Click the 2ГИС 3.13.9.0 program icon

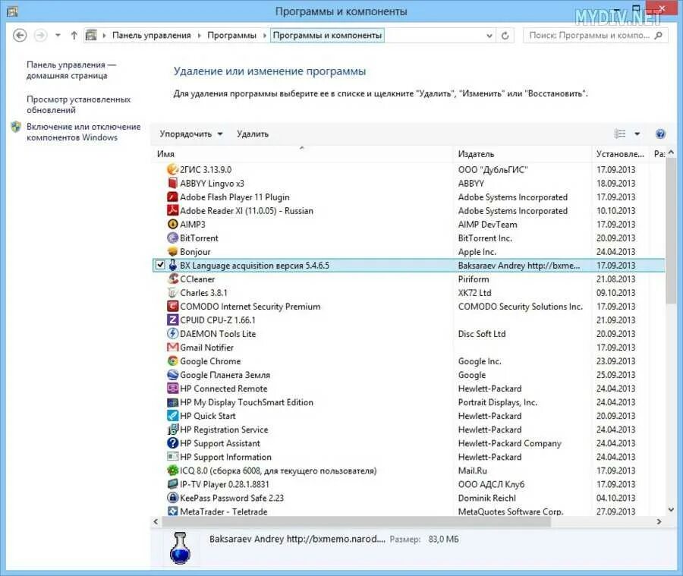coord(173,169)
